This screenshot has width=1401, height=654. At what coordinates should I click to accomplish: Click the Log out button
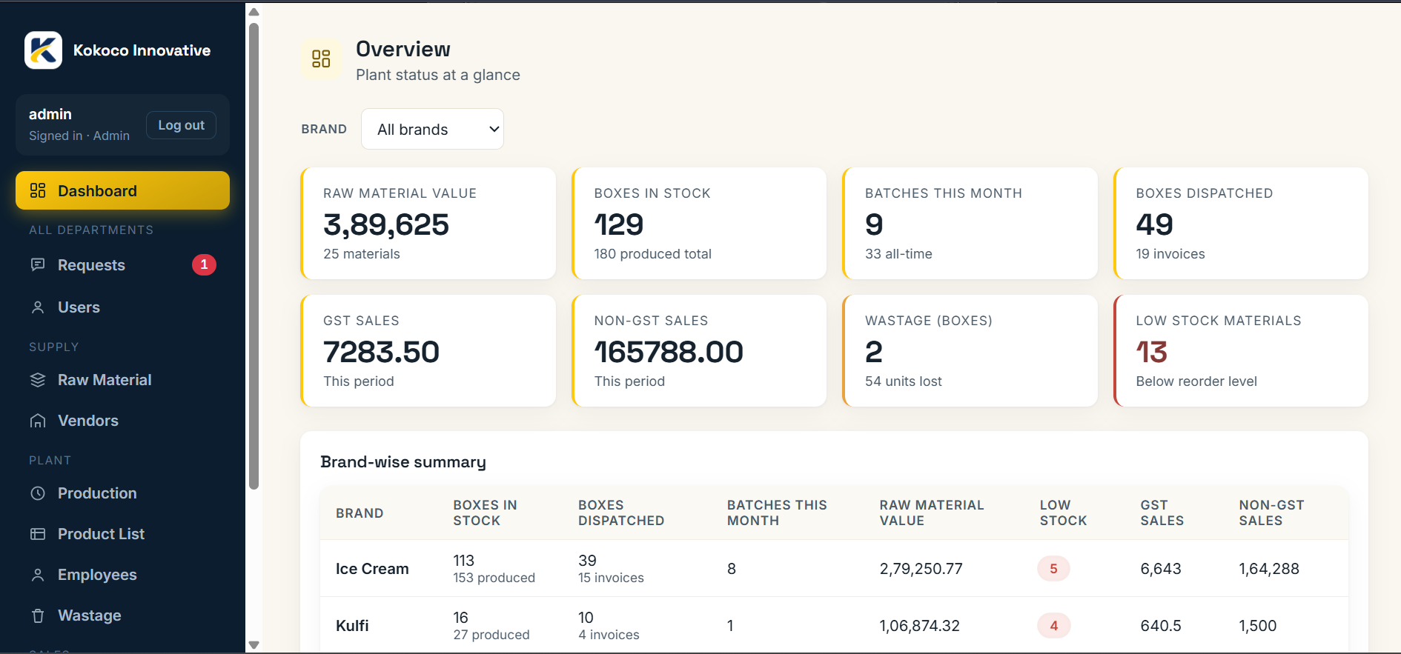181,125
